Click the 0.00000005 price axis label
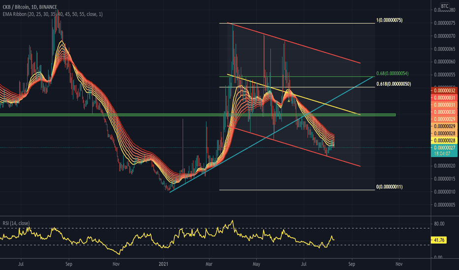 pos(444,205)
